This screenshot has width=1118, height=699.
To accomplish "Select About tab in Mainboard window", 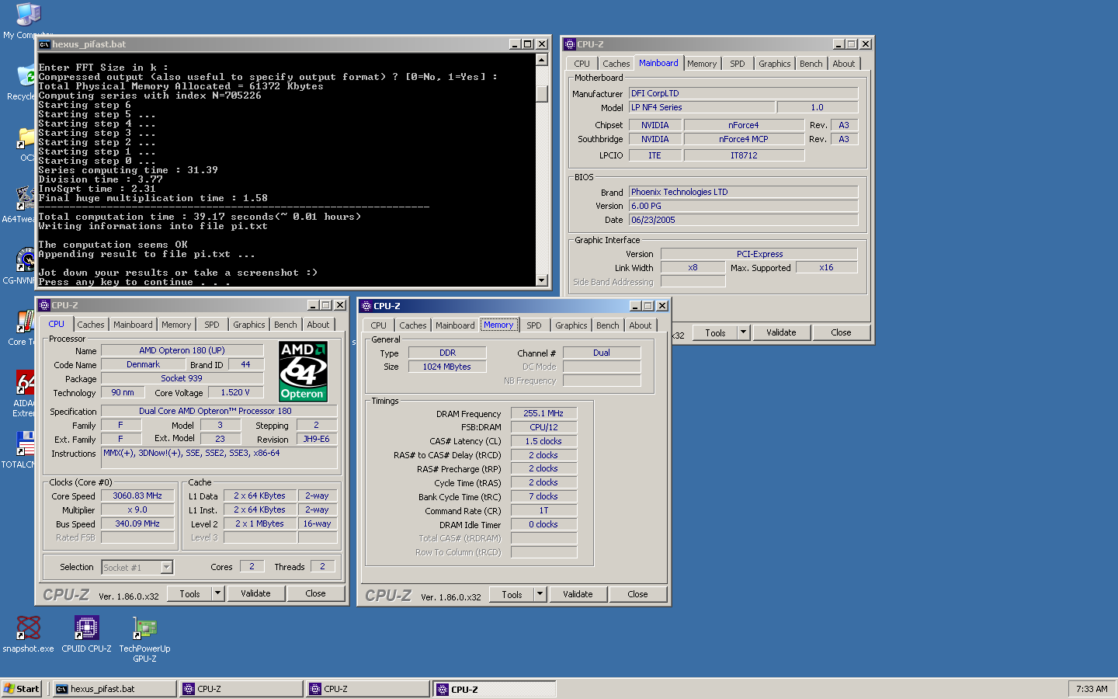I will coord(844,64).
